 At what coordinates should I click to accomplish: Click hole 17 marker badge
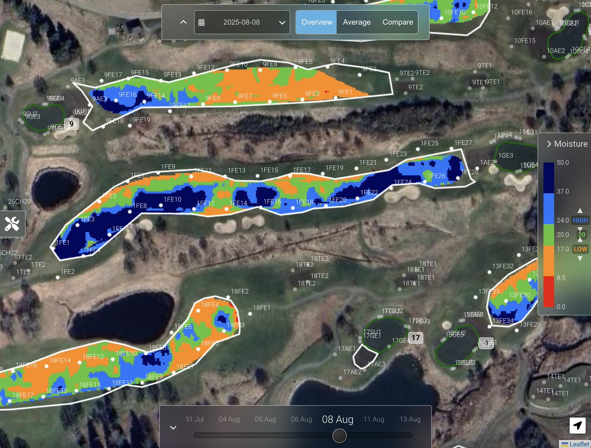coord(416,338)
